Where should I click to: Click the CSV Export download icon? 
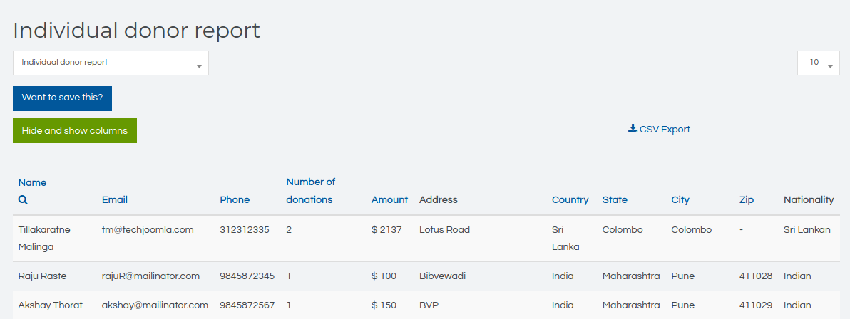(633, 129)
